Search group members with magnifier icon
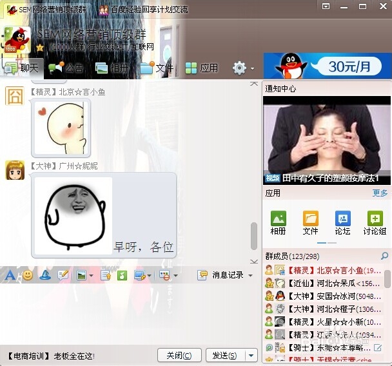 (x=384, y=256)
